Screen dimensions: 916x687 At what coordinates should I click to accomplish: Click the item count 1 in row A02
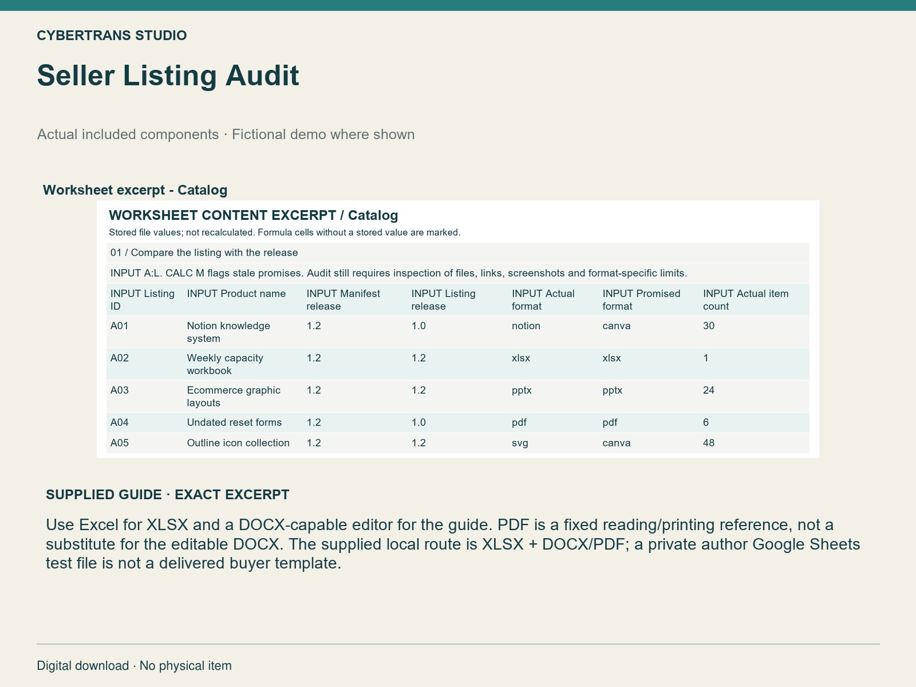(706, 358)
